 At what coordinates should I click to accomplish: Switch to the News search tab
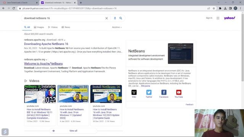pos(66,27)
